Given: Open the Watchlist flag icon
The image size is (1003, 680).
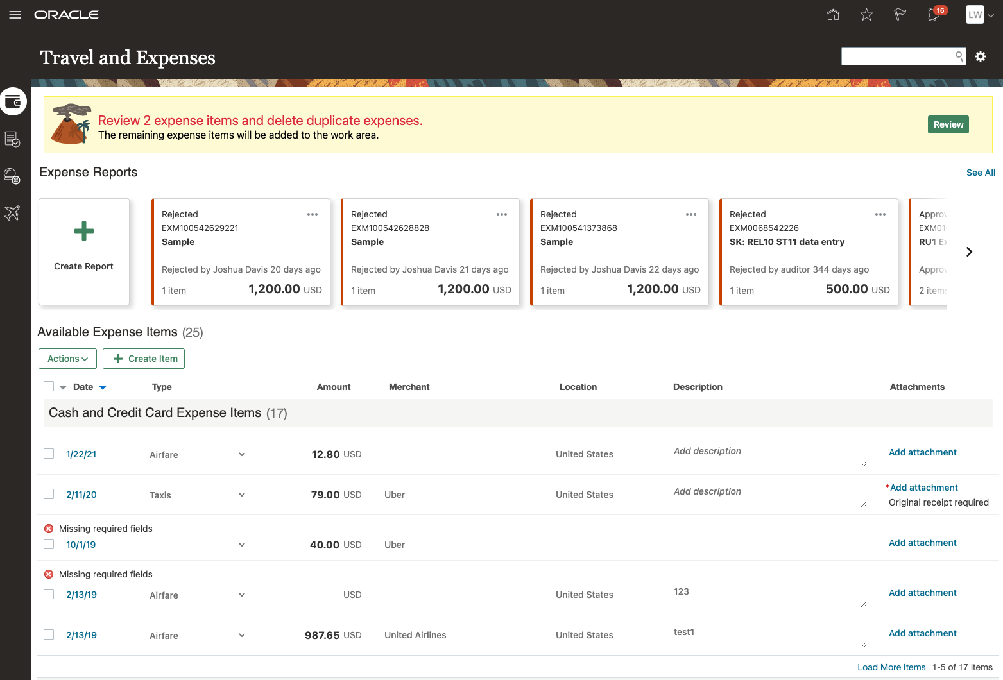Looking at the screenshot, I should click(x=900, y=15).
